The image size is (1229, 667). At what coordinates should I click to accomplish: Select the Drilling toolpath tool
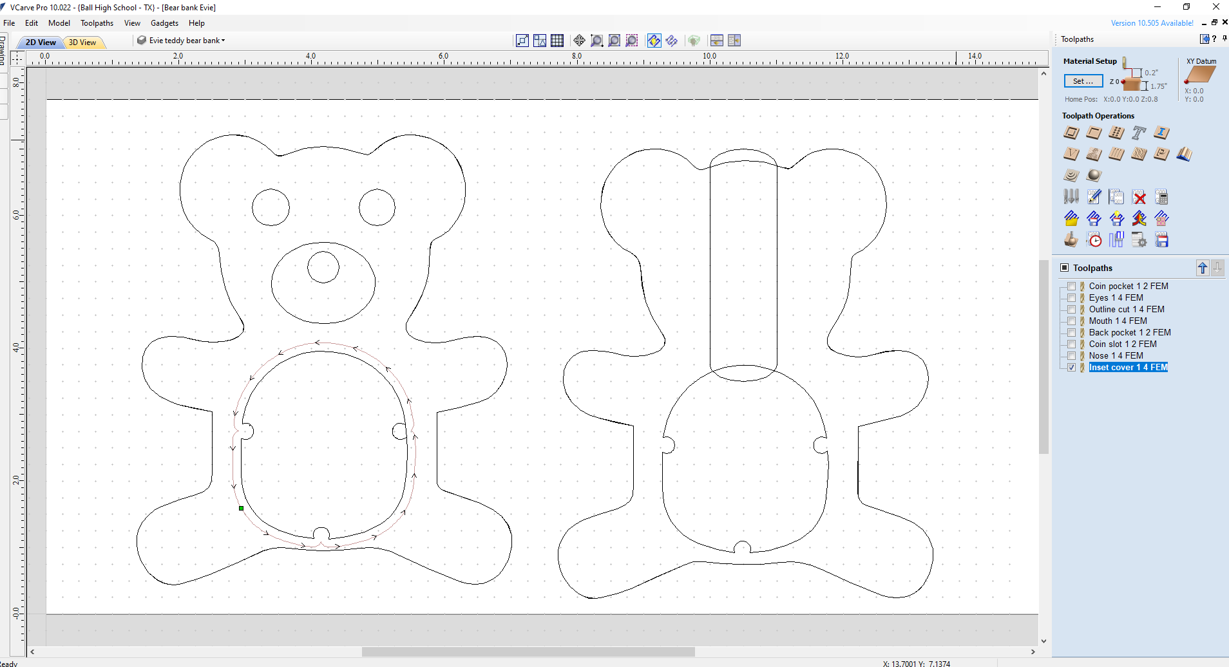[1117, 133]
